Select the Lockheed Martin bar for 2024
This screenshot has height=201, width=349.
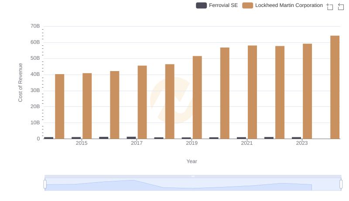pyautogui.click(x=335, y=87)
